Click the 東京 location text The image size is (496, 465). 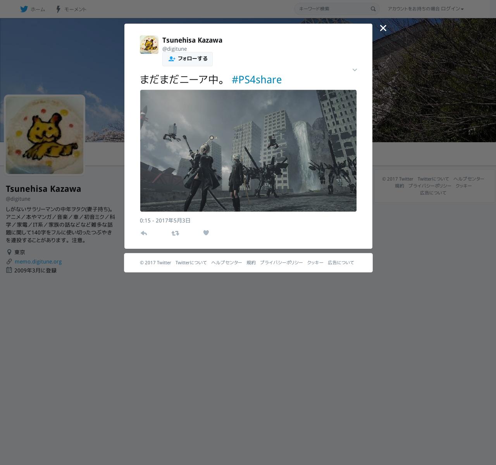(20, 252)
